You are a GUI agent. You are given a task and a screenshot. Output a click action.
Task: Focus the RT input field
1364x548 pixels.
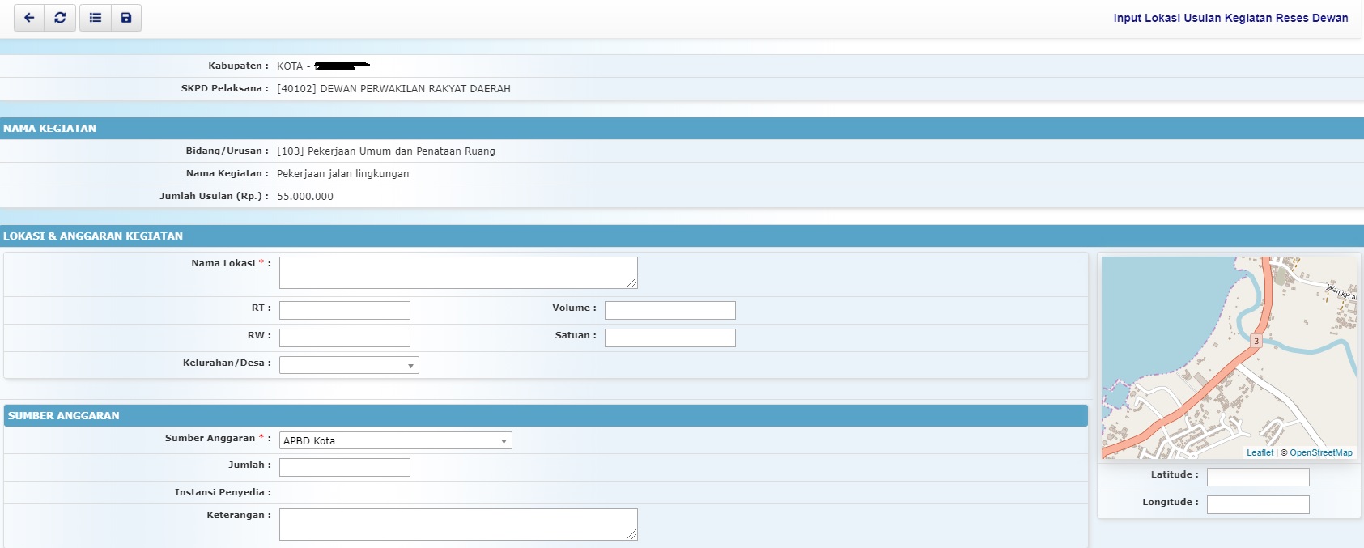point(344,310)
